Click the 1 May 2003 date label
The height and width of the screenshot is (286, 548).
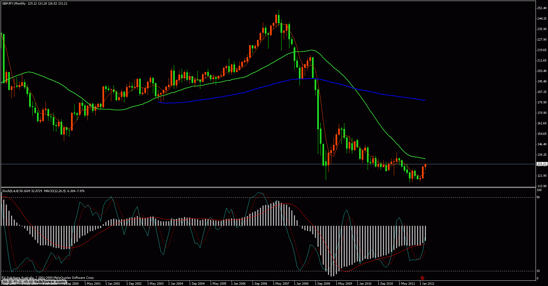(155, 284)
